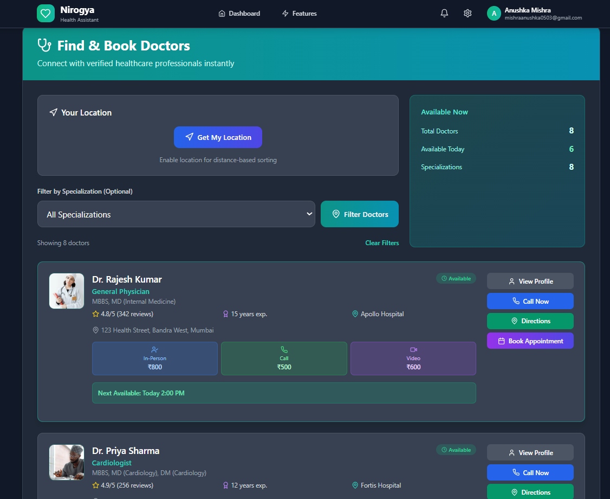610x499 pixels.
Task: Select the Video consultation option for ₹600
Action: (x=413, y=359)
